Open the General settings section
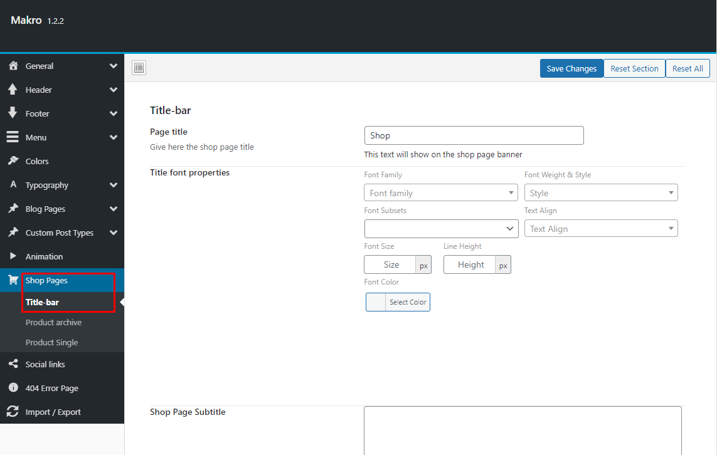The image size is (717, 455). pos(62,66)
